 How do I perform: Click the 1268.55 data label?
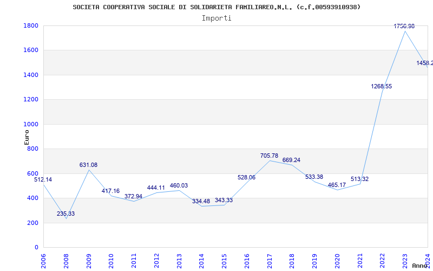coord(382,87)
